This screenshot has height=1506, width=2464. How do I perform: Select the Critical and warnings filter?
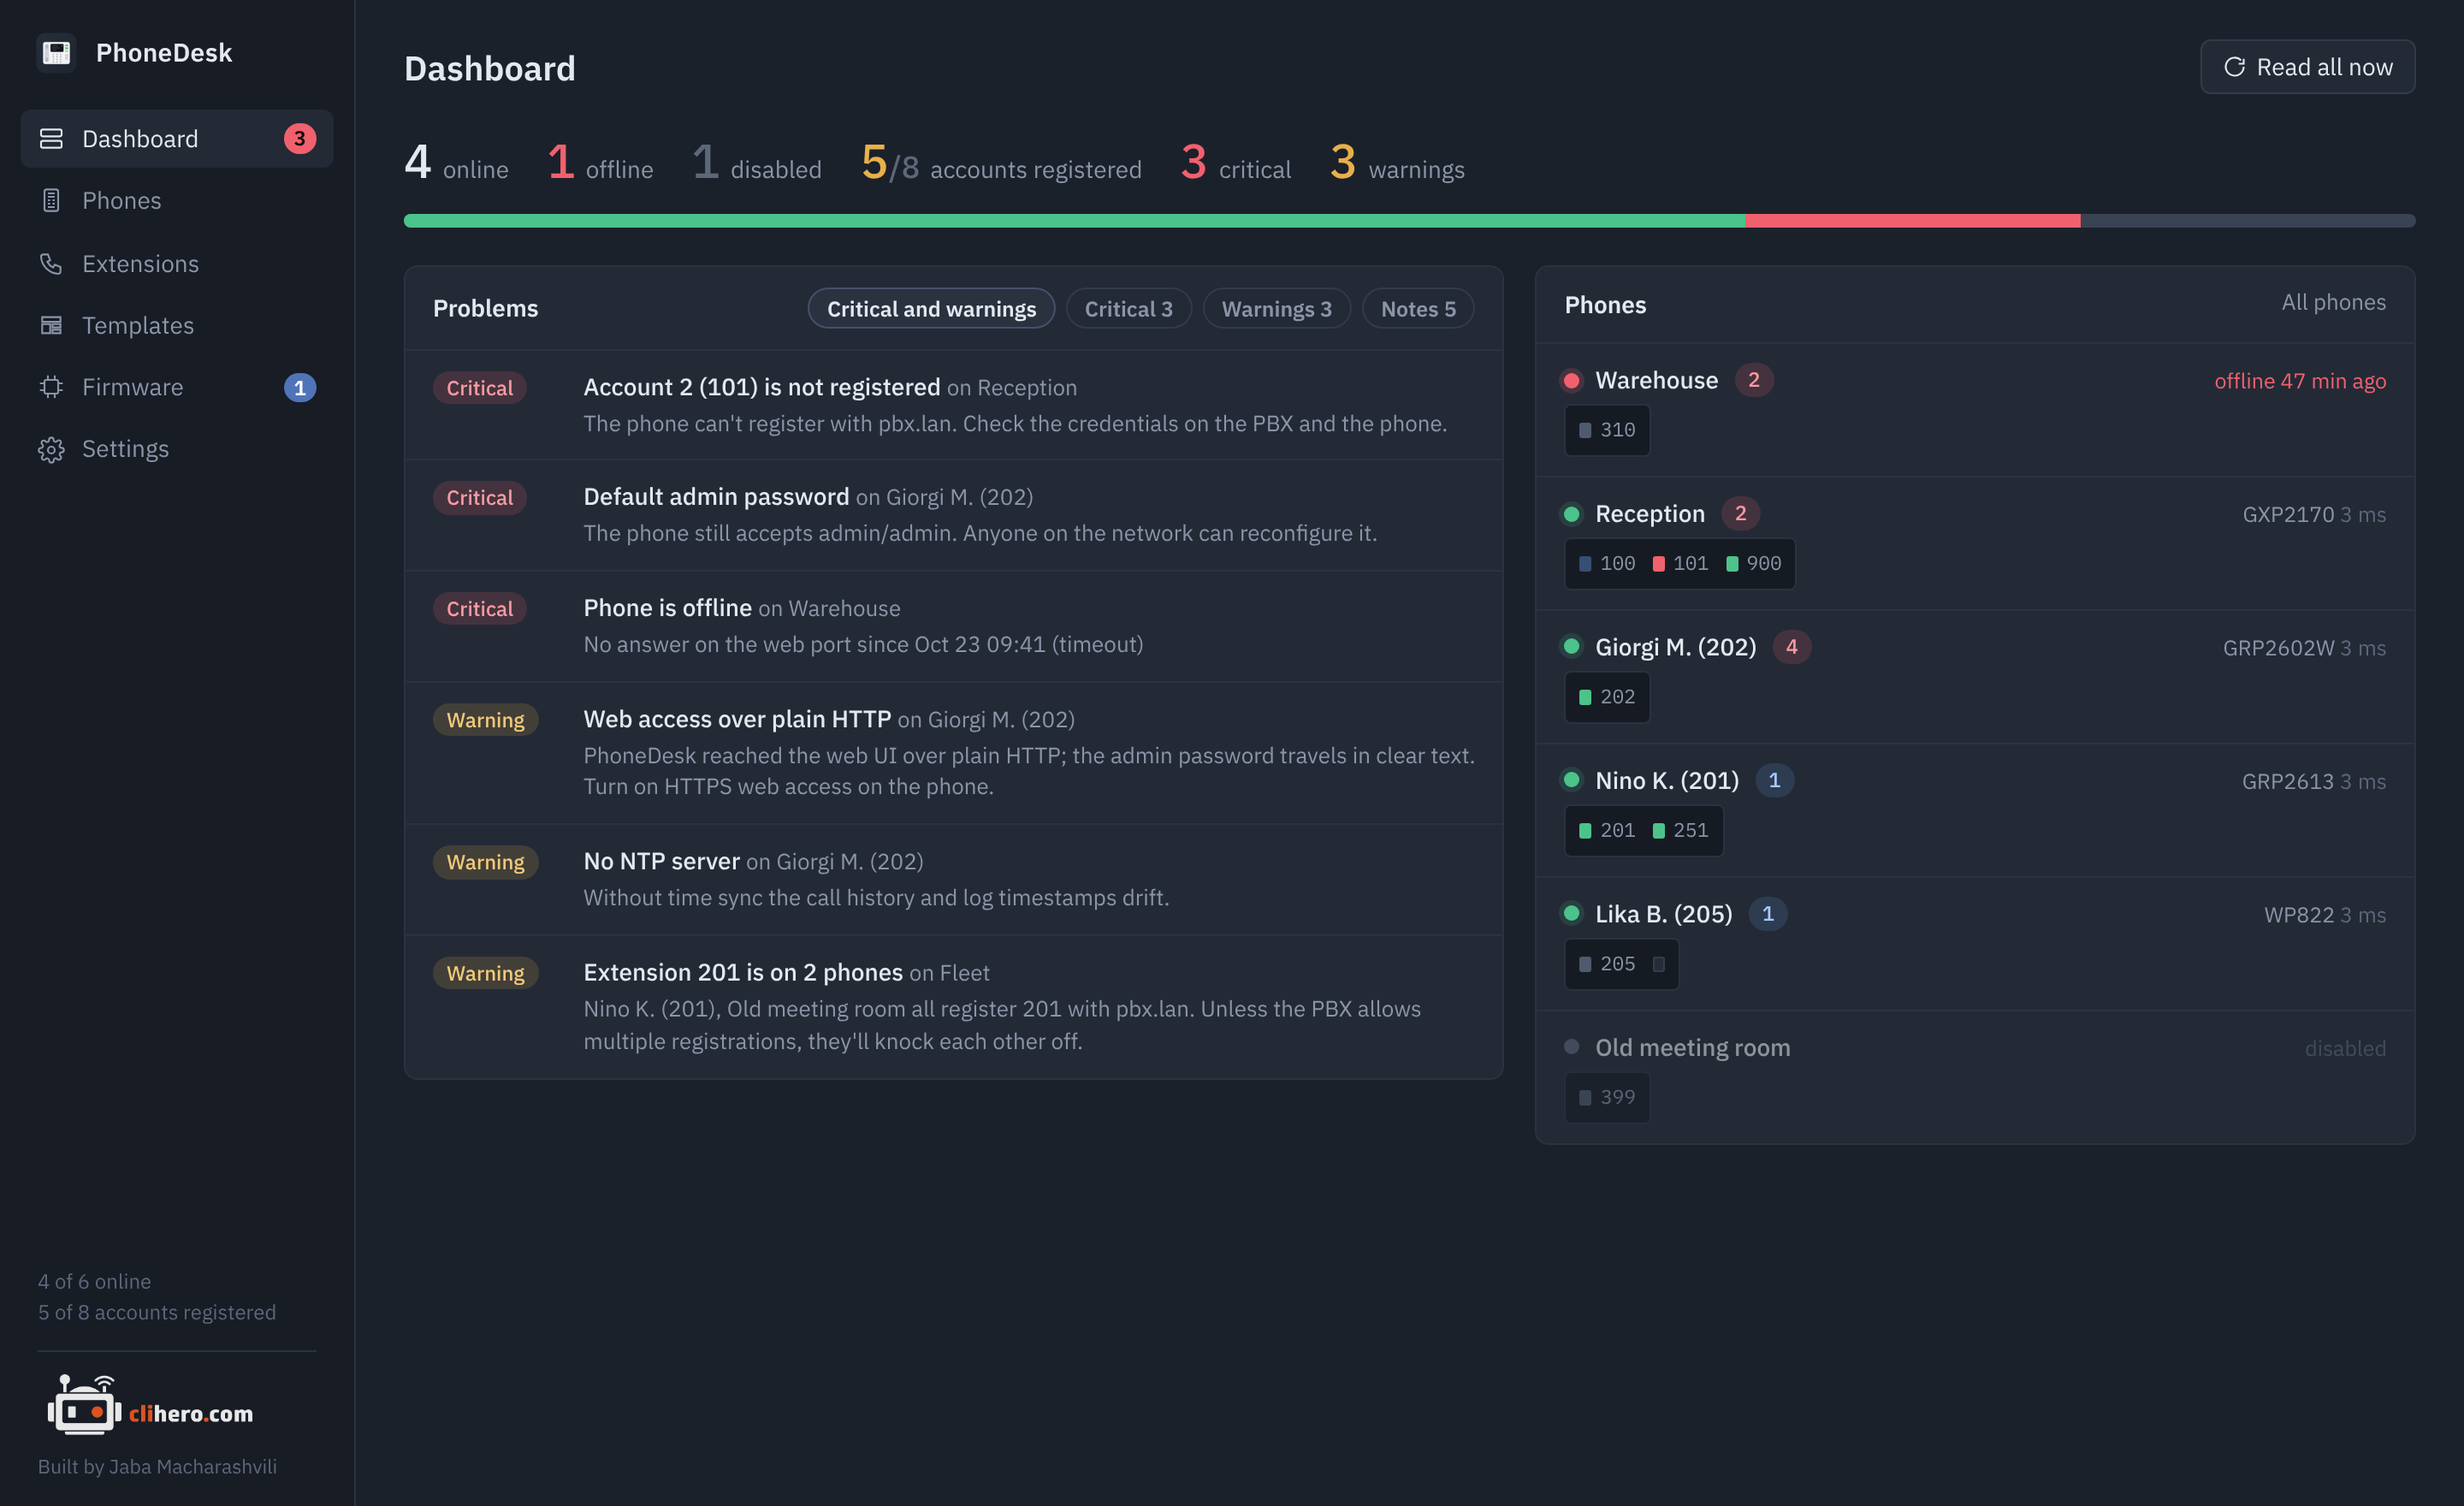click(x=931, y=308)
